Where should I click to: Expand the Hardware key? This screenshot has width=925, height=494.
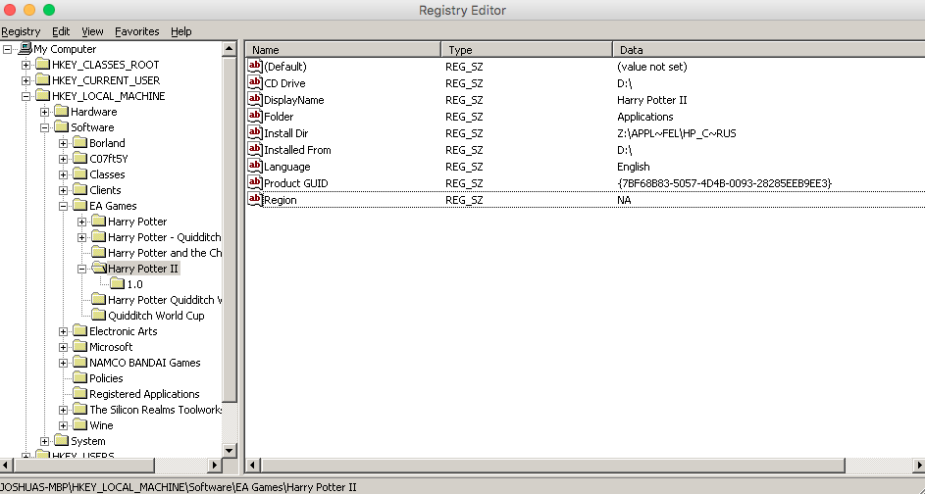pos(45,112)
